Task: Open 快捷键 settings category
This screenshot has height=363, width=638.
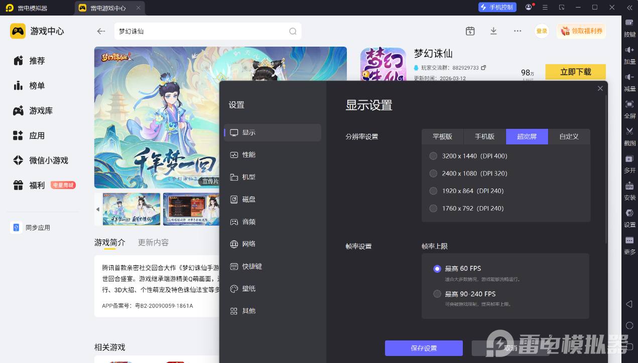Action: click(x=273, y=266)
